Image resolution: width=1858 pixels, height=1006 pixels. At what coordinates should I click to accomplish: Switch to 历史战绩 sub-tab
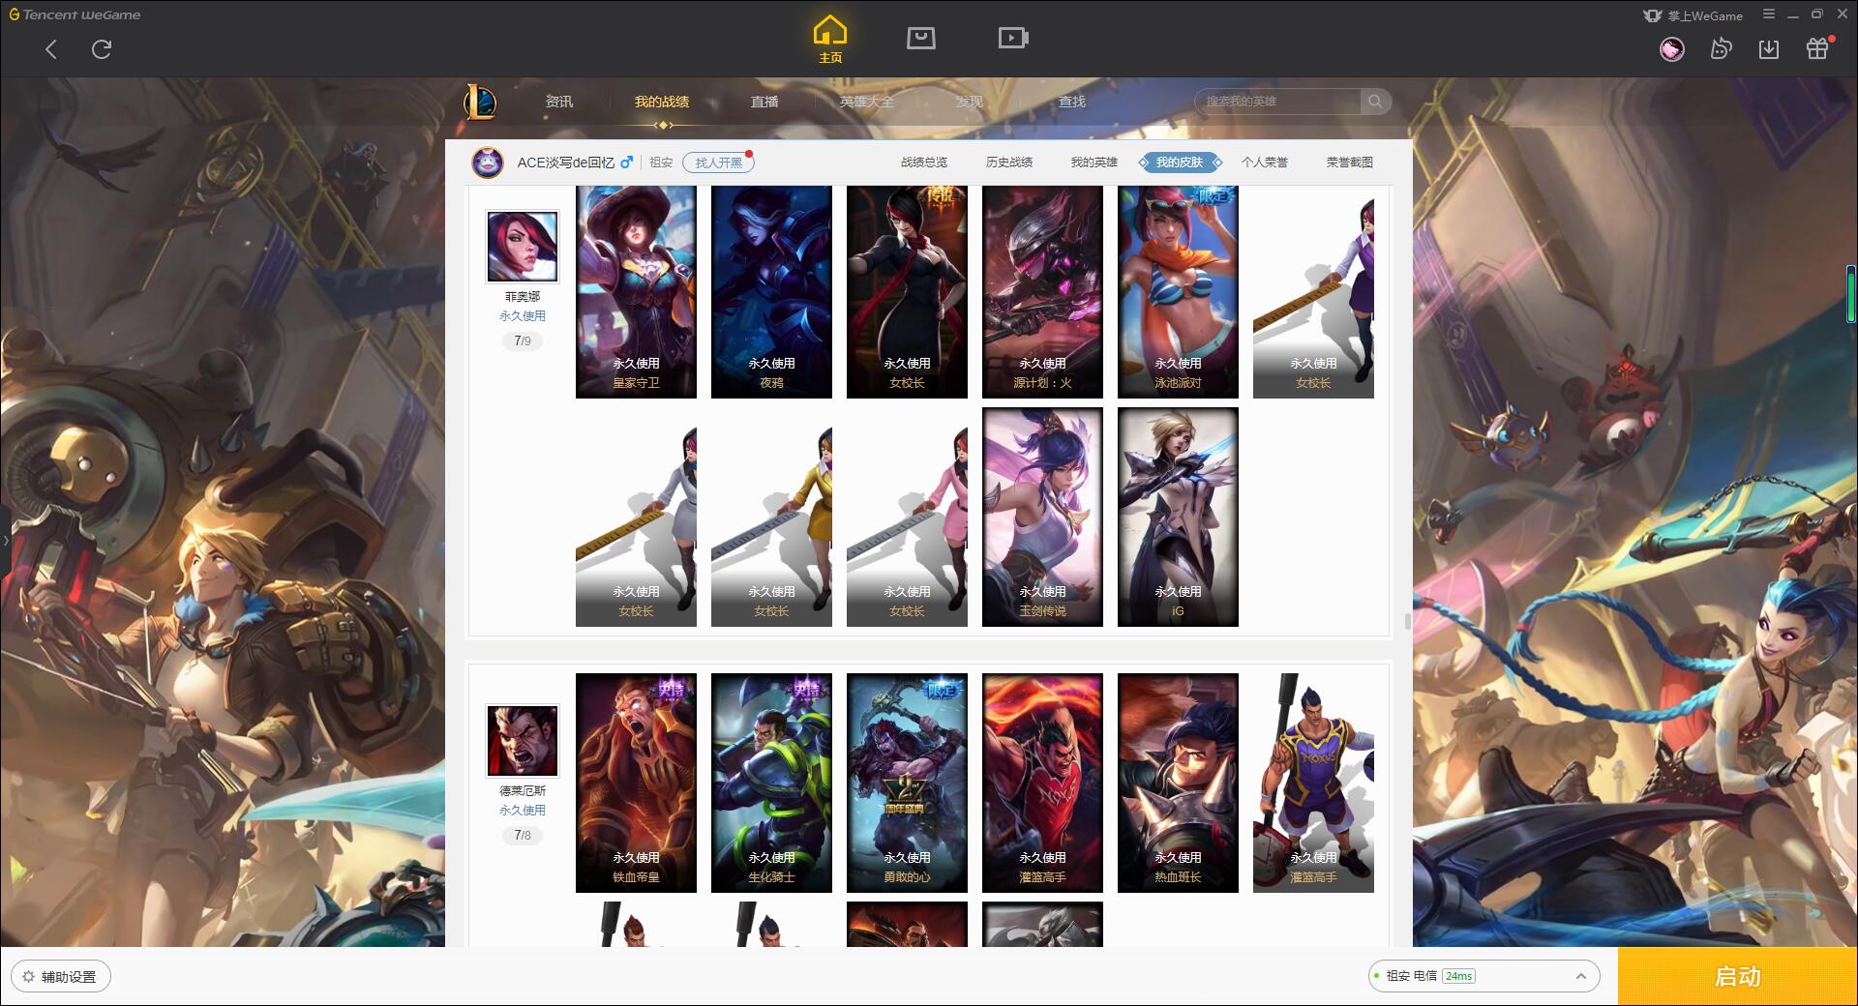coord(1009,163)
